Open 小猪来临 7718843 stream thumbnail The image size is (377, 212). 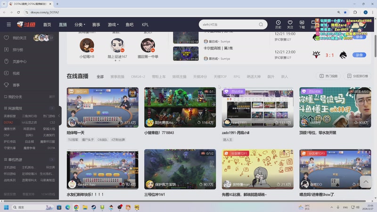180,107
